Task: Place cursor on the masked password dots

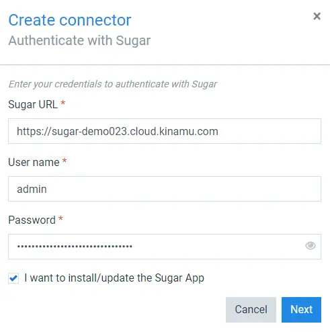Action: click(x=75, y=247)
